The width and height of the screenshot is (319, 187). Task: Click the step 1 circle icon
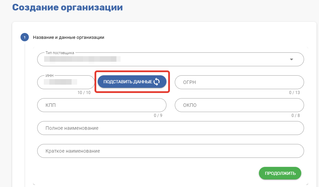click(25, 37)
